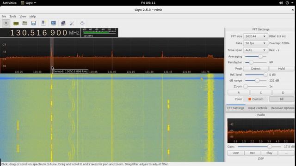Screen dimensions: 296x166
Task: Click the 131.00 frequency axis label
Action: (112, 72)
